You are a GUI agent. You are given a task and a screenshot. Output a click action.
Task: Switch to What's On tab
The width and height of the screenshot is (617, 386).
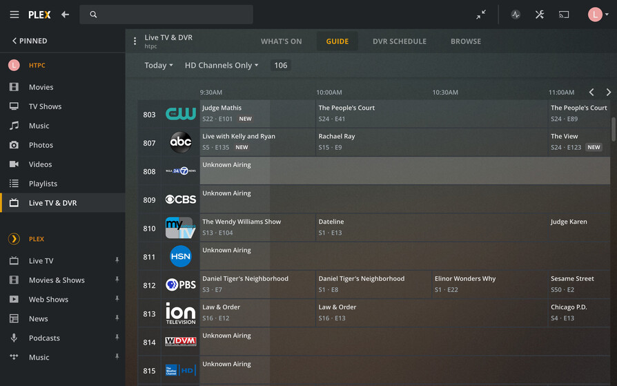pyautogui.click(x=282, y=41)
